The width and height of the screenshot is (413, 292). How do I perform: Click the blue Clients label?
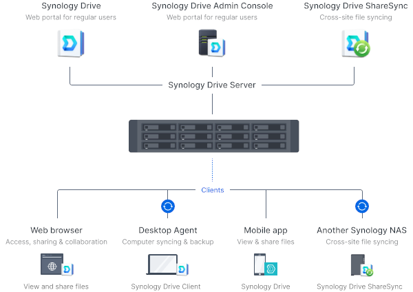click(x=212, y=190)
